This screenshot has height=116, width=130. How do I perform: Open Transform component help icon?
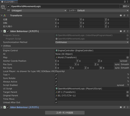121,15
